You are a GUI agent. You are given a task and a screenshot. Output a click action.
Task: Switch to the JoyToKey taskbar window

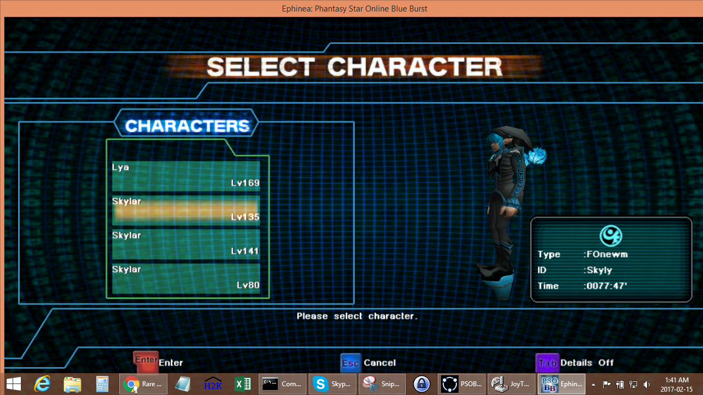[511, 384]
